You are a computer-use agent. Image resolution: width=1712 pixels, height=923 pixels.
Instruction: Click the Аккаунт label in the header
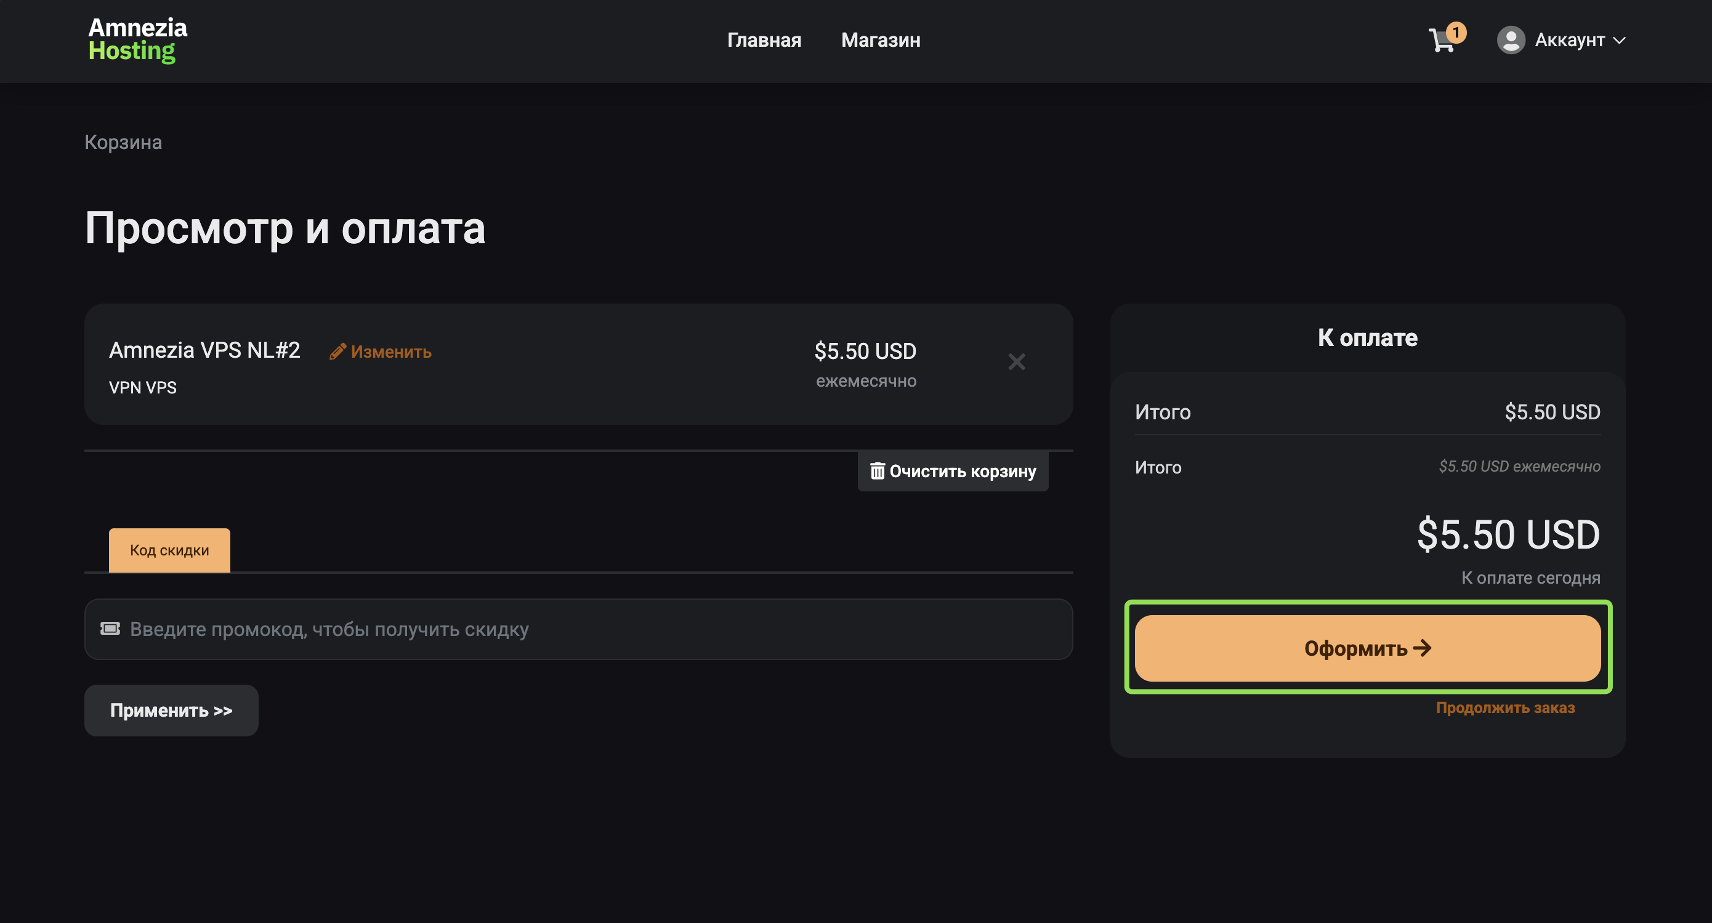click(1570, 41)
